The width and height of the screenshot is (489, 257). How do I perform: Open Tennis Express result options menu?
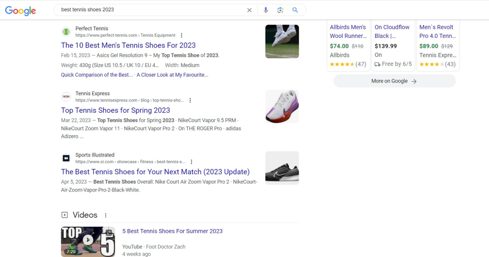click(190, 101)
